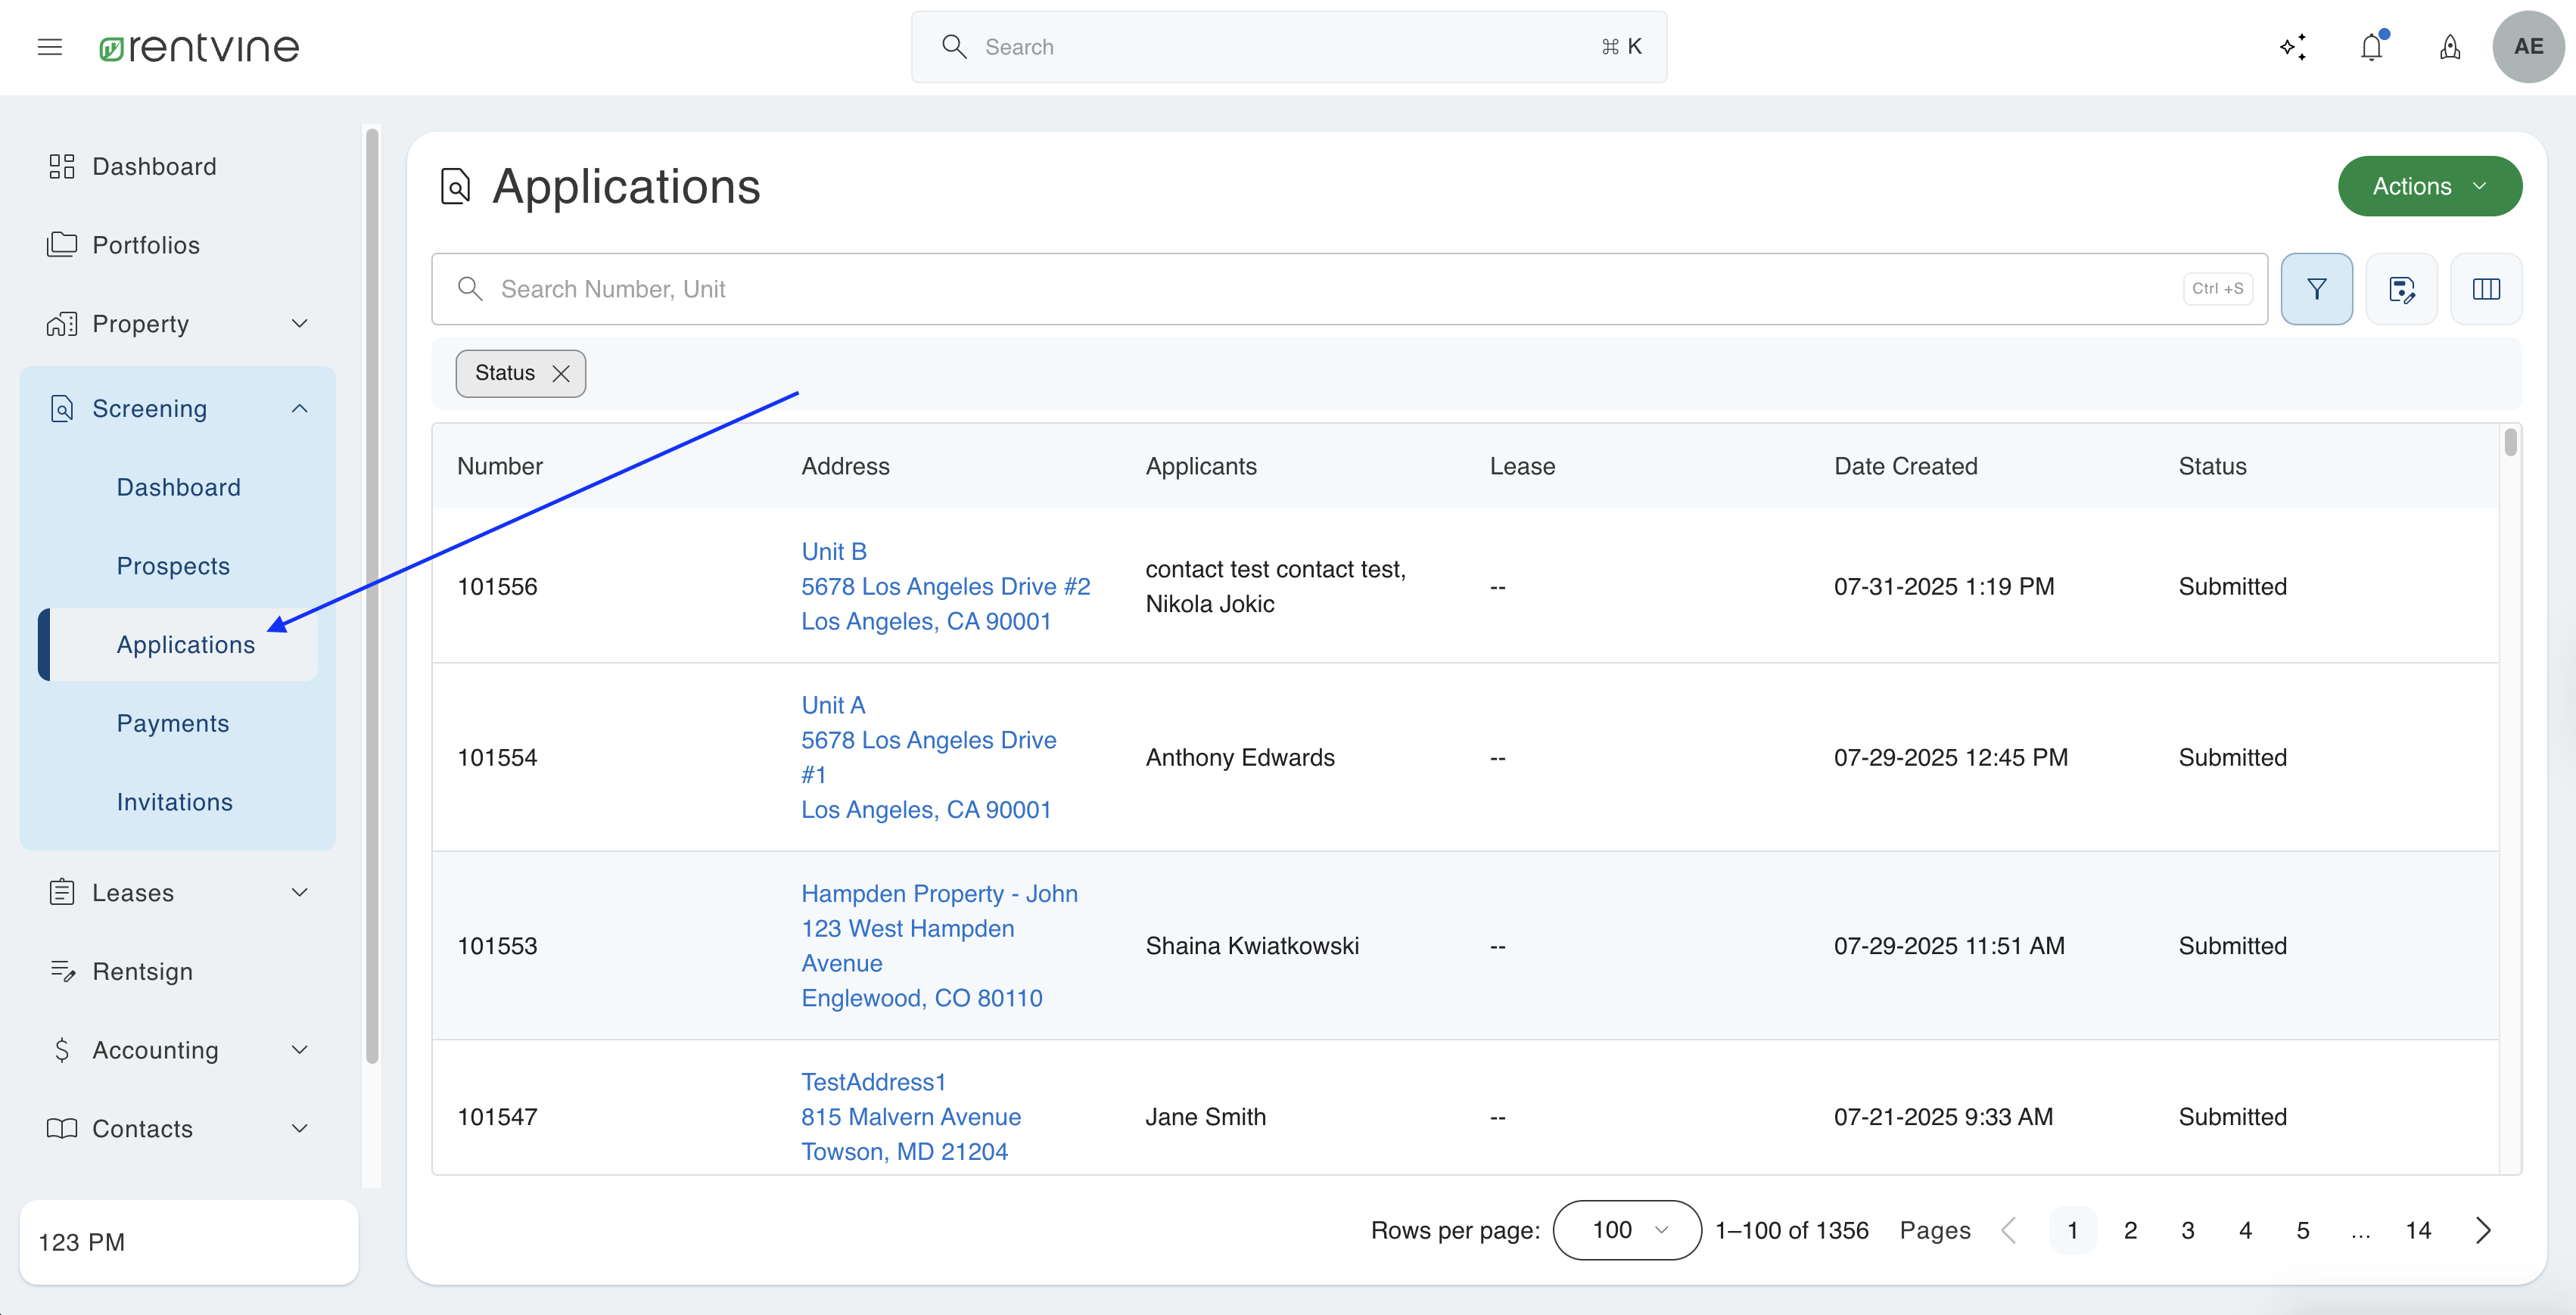Go to page 2

(2130, 1230)
